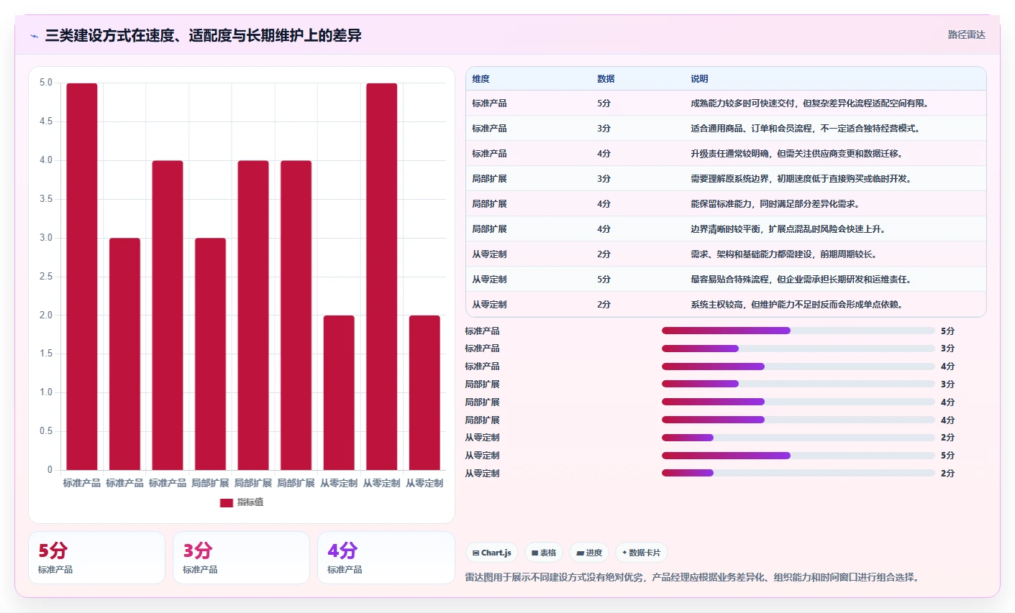Click the 表格 chip

tap(544, 553)
